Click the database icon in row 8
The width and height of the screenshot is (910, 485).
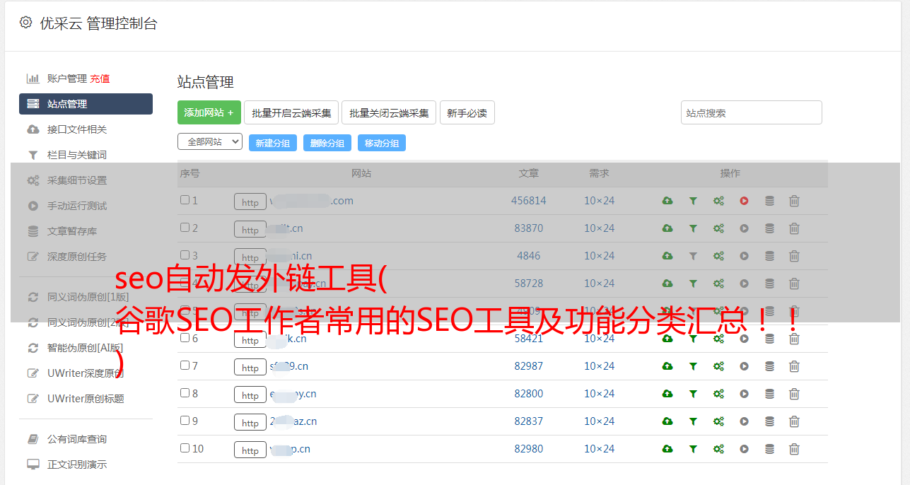(769, 394)
